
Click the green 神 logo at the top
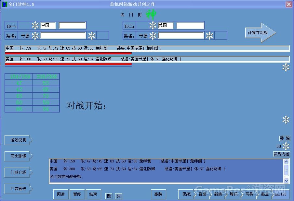[x=152, y=14]
